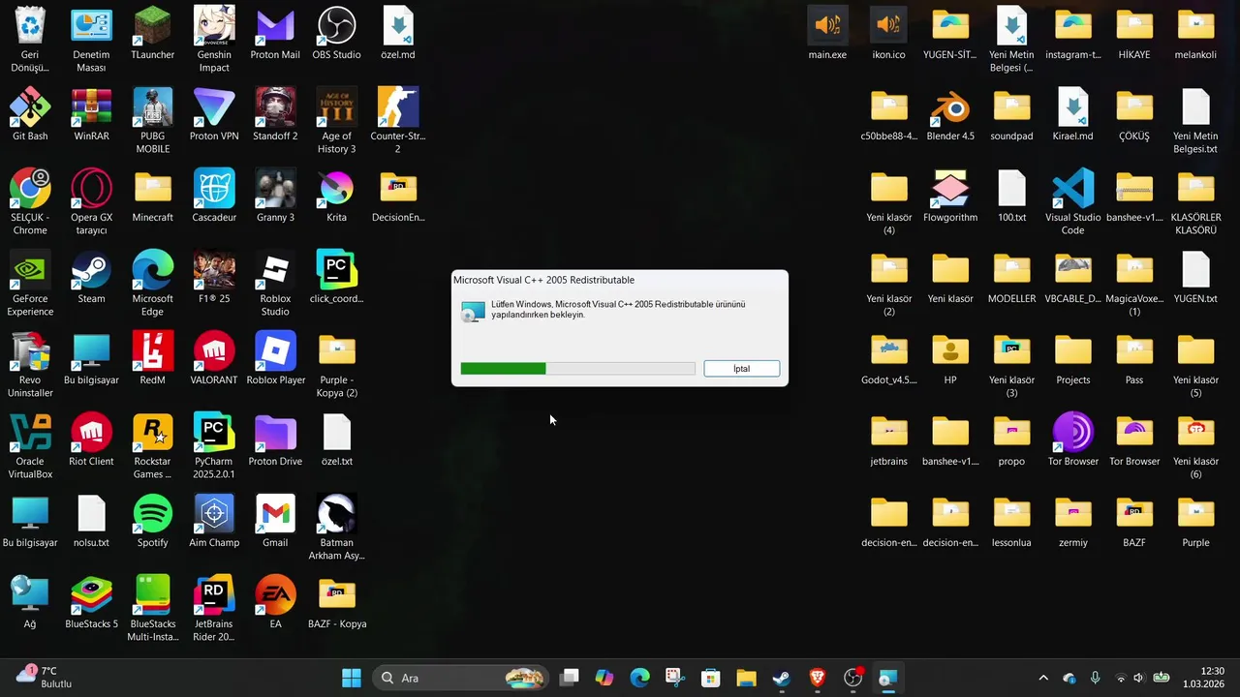Select the Batman Arkham Asylum icon
Viewport: 1240px width, 697px height.
tap(336, 528)
